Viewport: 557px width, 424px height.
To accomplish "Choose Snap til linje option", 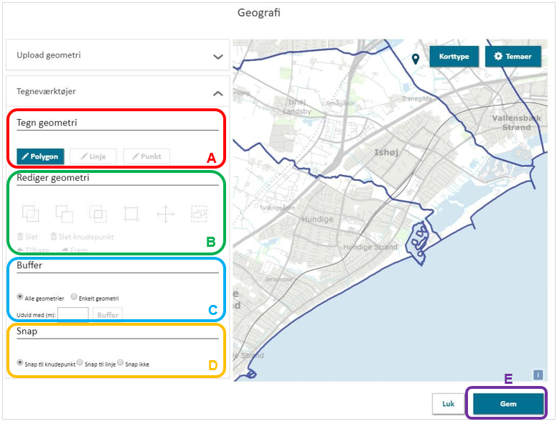I will 80,363.
